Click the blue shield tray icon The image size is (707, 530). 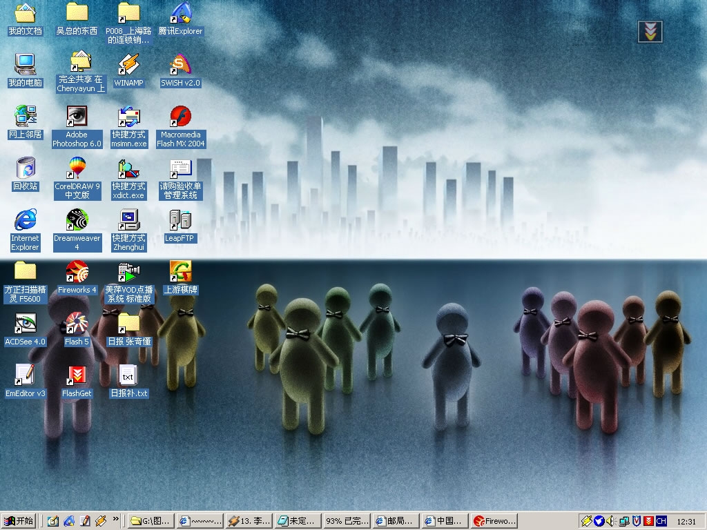point(599,521)
